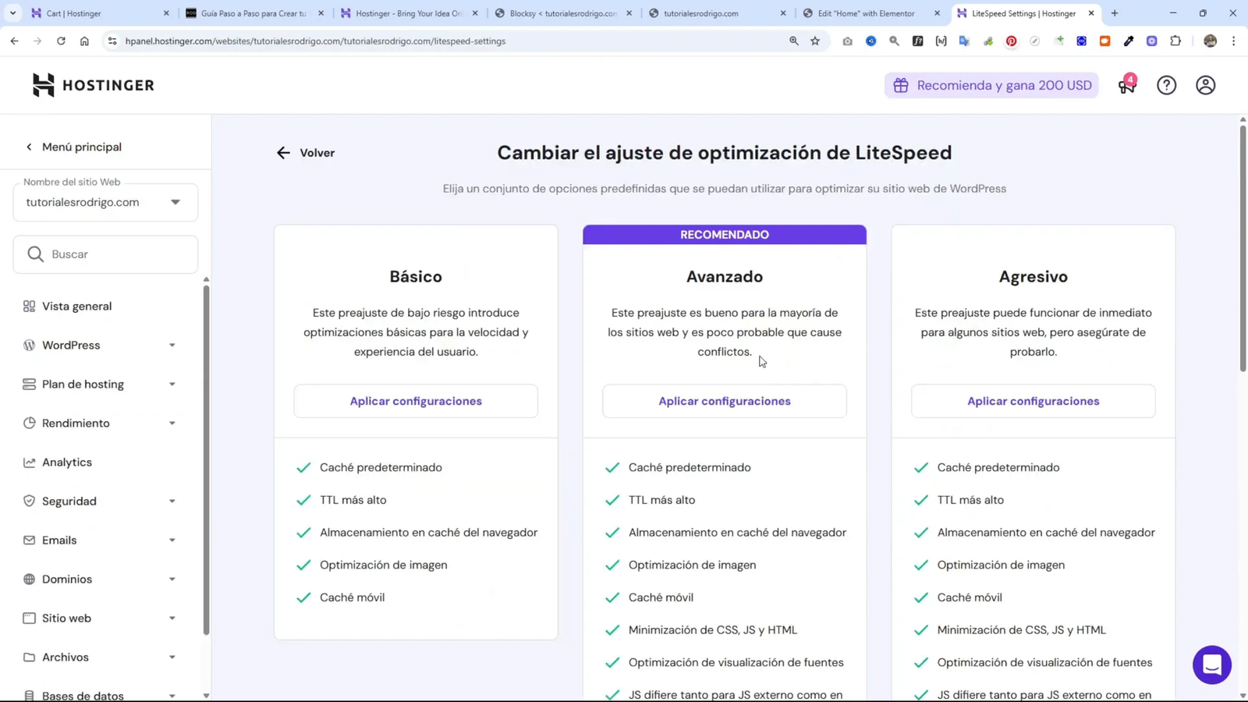Switch to the LiteSpeed Settings tab
Screen dimensions: 1248x702
[x=1022, y=13]
